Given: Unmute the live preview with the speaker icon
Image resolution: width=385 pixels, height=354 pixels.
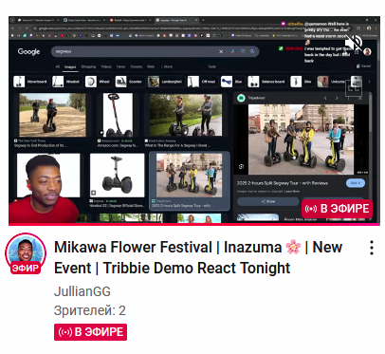Looking at the screenshot, I should [x=354, y=43].
